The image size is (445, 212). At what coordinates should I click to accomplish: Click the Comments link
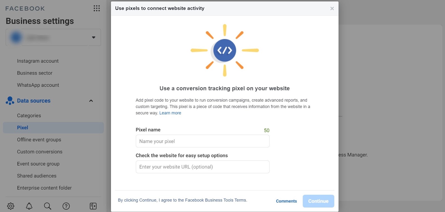click(286, 201)
